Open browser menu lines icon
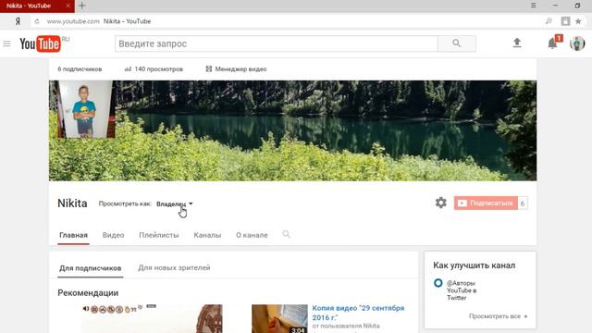Screen dimensions: 592x333 [x=533, y=6]
